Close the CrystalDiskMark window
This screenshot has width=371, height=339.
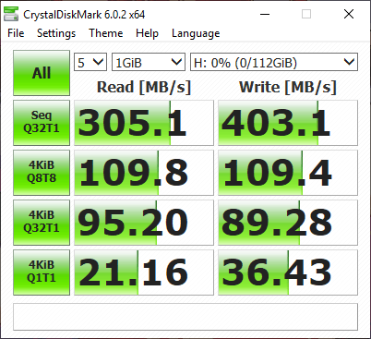(349, 14)
